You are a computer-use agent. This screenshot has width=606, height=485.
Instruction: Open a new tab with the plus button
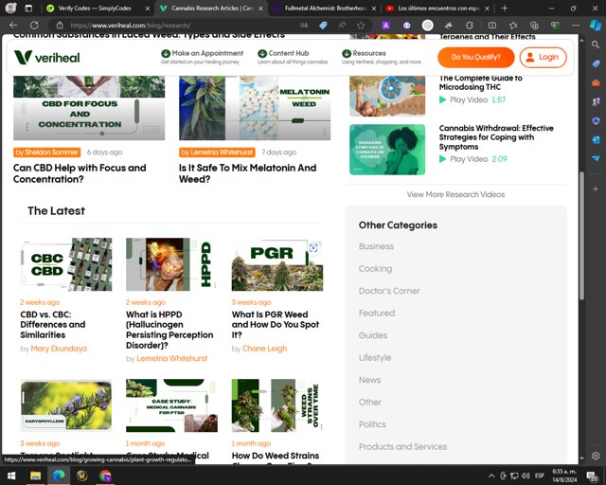(x=505, y=8)
